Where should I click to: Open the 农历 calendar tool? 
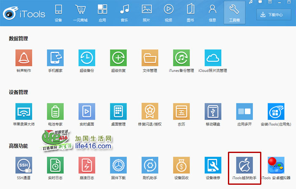tap(181, 111)
